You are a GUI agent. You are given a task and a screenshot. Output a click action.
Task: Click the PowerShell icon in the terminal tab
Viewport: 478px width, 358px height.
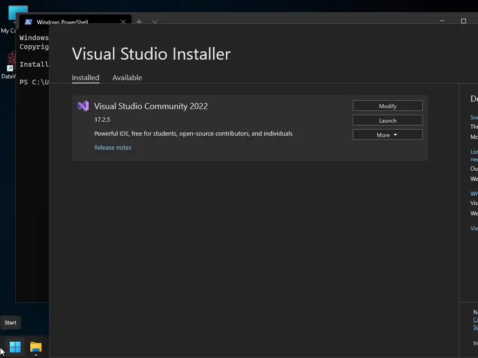[28, 21]
